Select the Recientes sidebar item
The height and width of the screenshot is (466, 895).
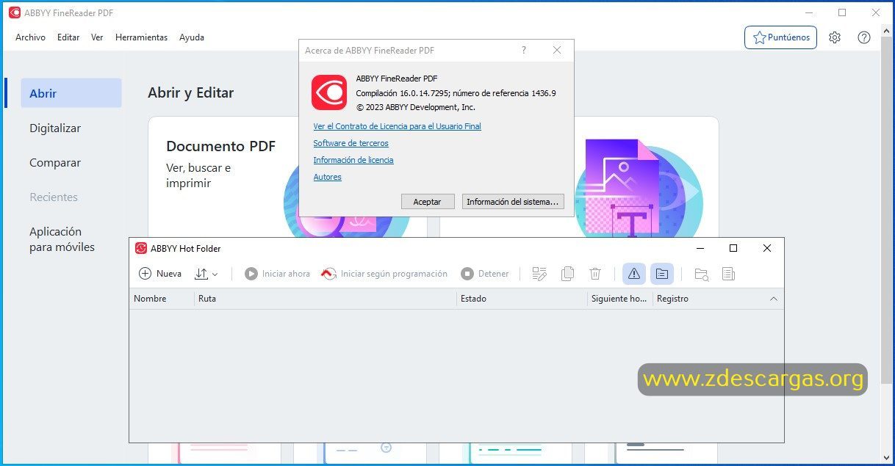tap(54, 197)
